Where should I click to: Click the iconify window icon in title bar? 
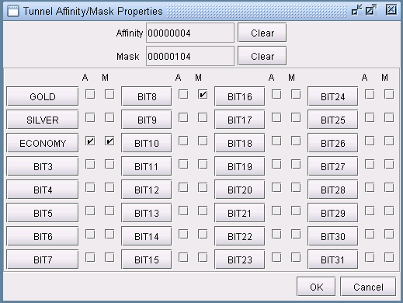357,10
